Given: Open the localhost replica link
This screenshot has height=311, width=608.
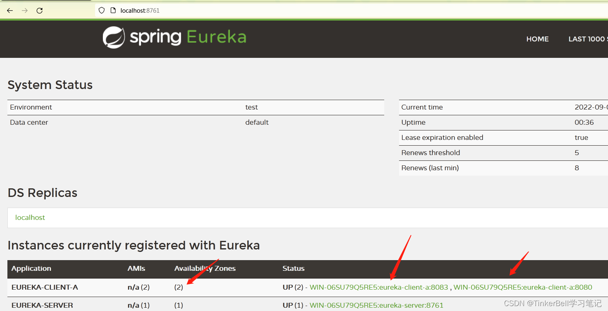Looking at the screenshot, I should (30, 217).
